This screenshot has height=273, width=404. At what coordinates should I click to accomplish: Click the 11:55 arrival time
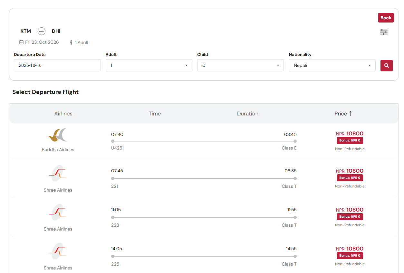[292, 210]
